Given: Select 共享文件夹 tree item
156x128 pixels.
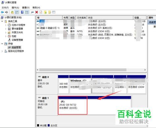Looking at the screenshot, I should point(17,32).
